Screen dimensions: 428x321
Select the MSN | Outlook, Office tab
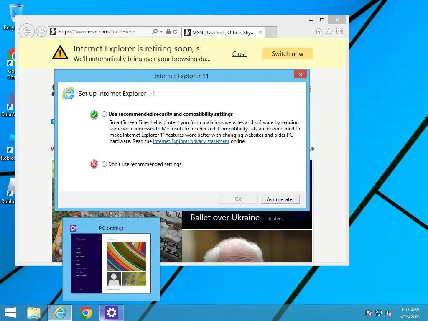click(x=223, y=32)
